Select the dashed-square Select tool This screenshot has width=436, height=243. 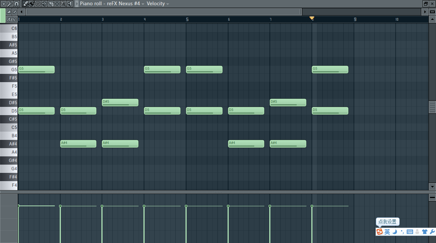pos(57,4)
